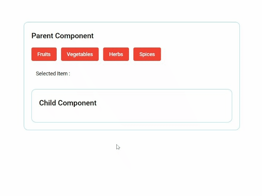Click empty space right of Parent Component heading
The height and width of the screenshot is (196, 262).
(x=167, y=36)
